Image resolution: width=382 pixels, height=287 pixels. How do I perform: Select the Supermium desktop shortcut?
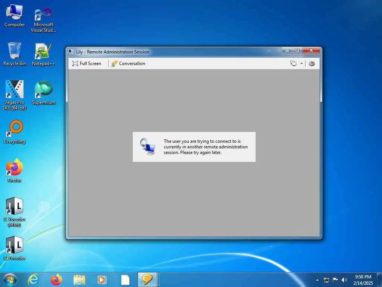coord(43,93)
